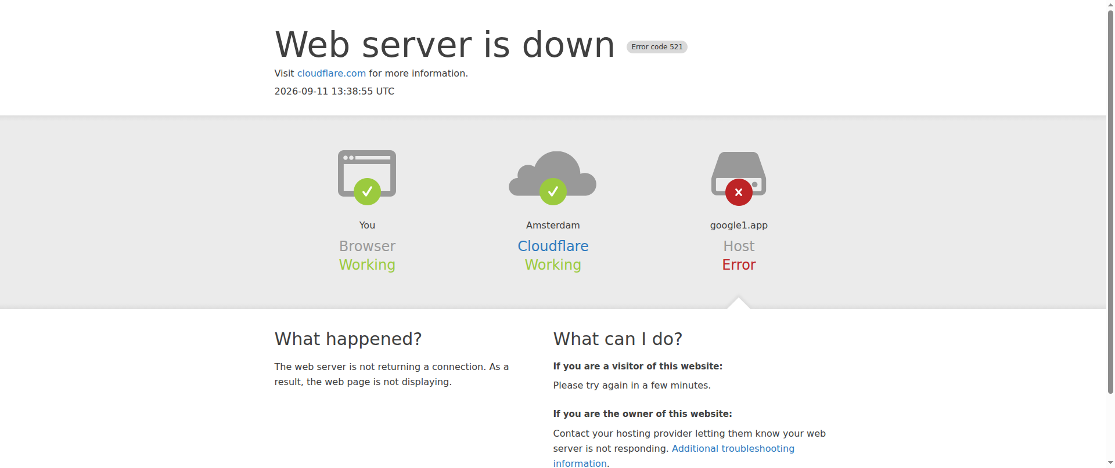Open the cloudflare.com link
Image resolution: width=1115 pixels, height=468 pixels.
[332, 73]
